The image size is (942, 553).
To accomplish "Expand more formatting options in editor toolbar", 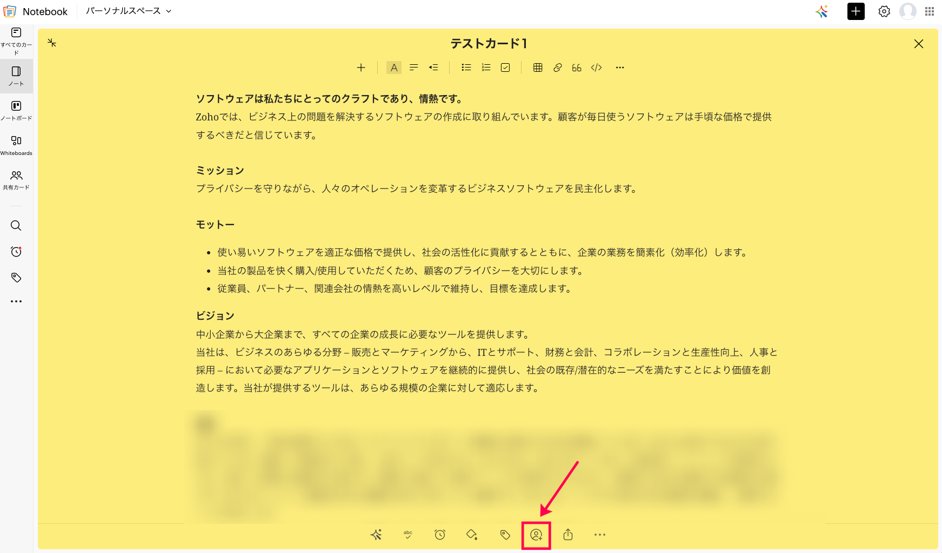I will (x=620, y=68).
